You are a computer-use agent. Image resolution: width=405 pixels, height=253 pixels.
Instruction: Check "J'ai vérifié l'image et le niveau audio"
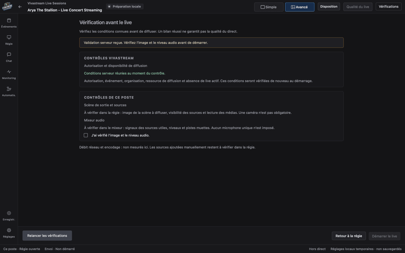coord(86,135)
